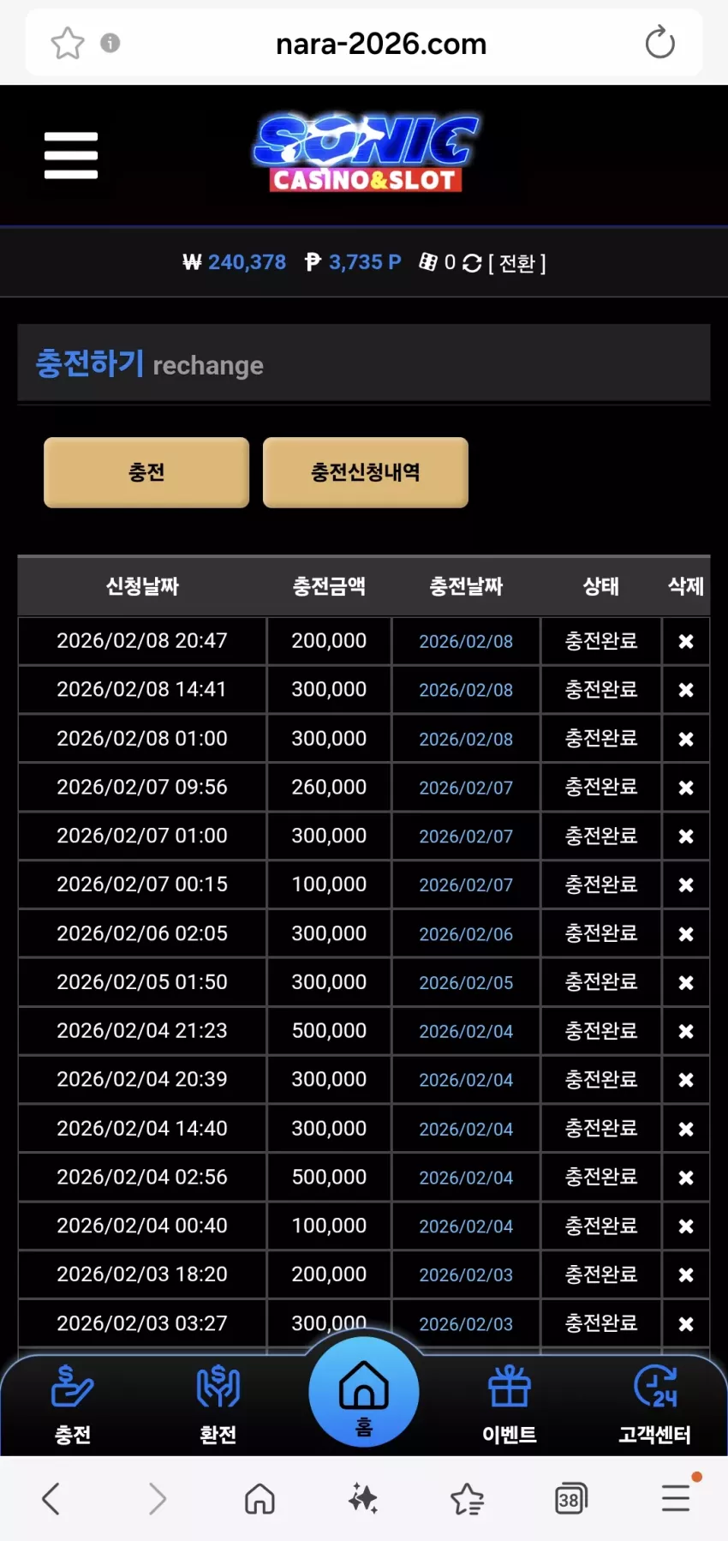This screenshot has height=1541, width=728.
Task: View site info via the address bar icon
Action: (x=110, y=43)
